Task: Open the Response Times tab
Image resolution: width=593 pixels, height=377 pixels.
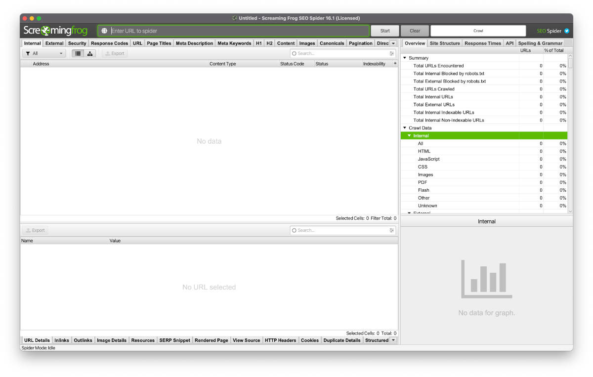Action: pyautogui.click(x=483, y=43)
